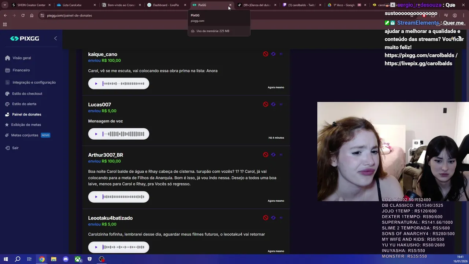Click Sair to log out
The height and width of the screenshot is (264, 469).
click(12, 148)
